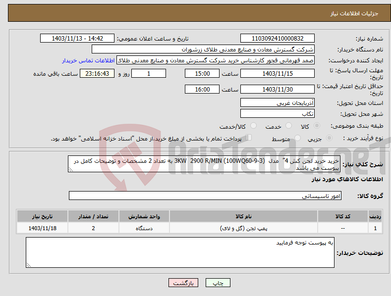
Task: Click the کد کالا column header
Action: pos(343,216)
